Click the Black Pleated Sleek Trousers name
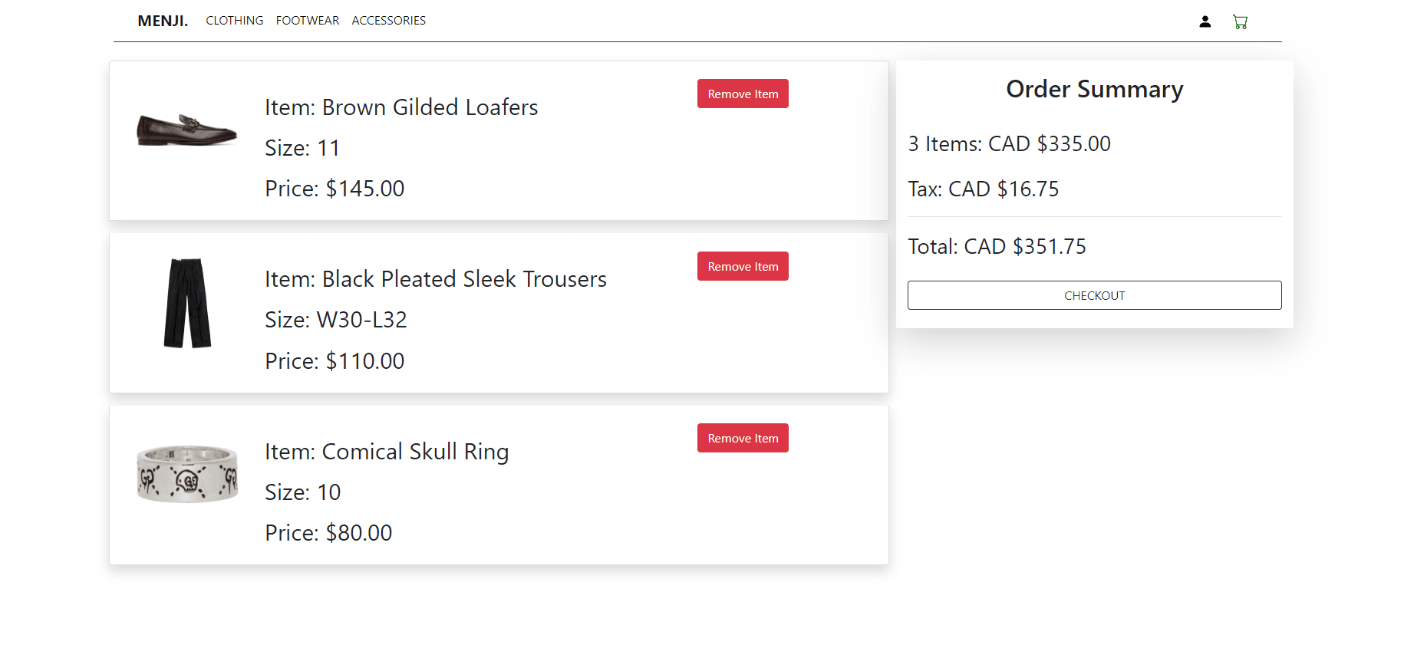Screen dimensions: 1404x671 tap(435, 279)
